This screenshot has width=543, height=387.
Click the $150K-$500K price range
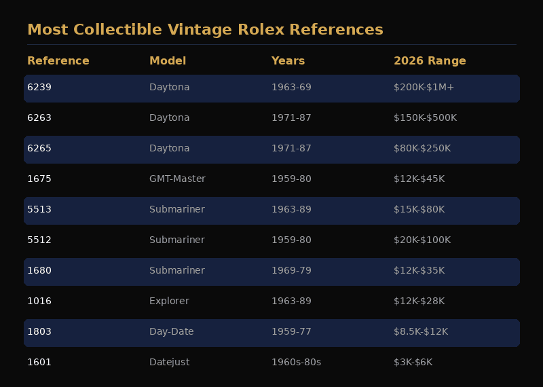(x=426, y=118)
